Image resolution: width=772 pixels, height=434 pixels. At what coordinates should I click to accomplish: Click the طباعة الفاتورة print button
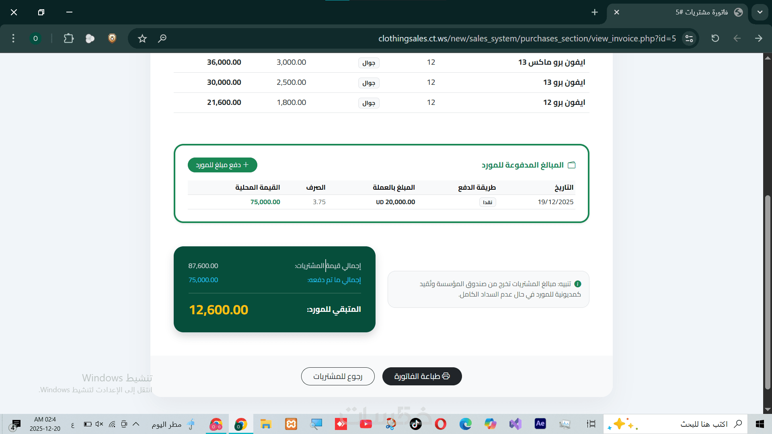[x=422, y=376]
